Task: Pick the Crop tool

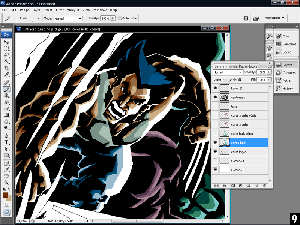Action: point(7,68)
